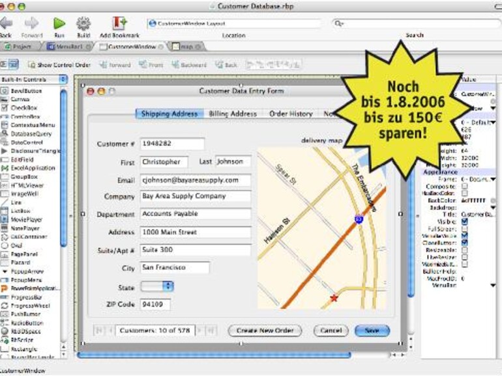This screenshot has height=376, width=502.
Task: Click Show Control Order in the layout toolbar
Action: click(x=59, y=65)
